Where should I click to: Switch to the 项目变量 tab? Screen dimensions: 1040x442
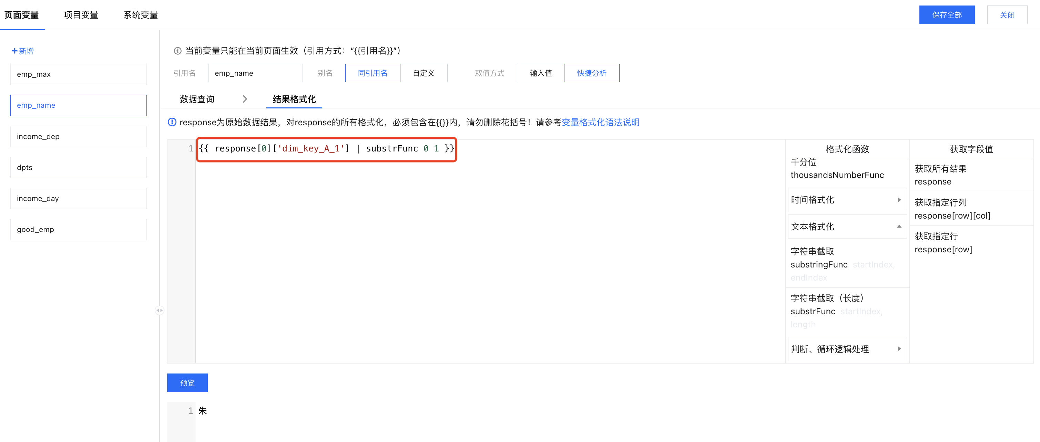(81, 15)
